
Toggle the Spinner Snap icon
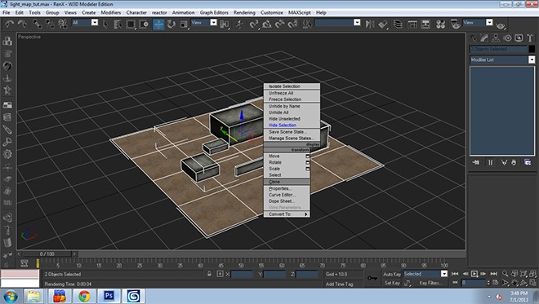coord(293,24)
